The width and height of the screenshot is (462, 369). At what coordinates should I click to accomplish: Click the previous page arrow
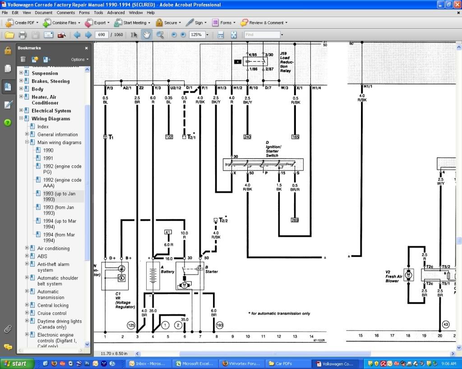tap(77, 35)
